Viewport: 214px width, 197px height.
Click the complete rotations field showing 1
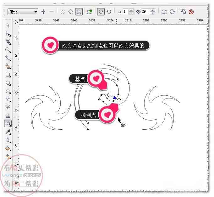point(126,12)
